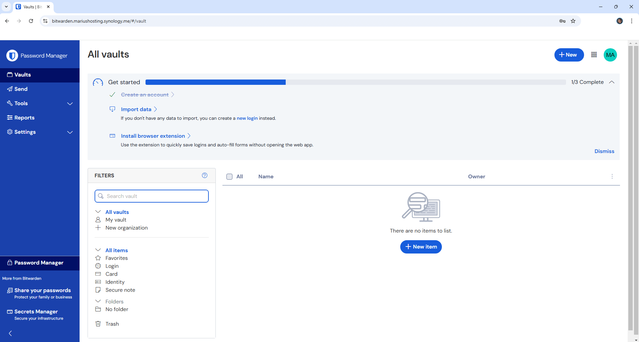
Task: View site information icon in address bar
Action: [46, 21]
